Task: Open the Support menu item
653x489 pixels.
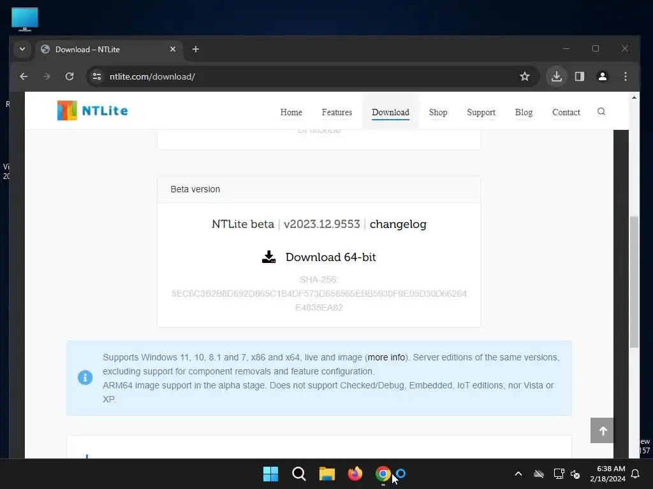Action: point(481,112)
